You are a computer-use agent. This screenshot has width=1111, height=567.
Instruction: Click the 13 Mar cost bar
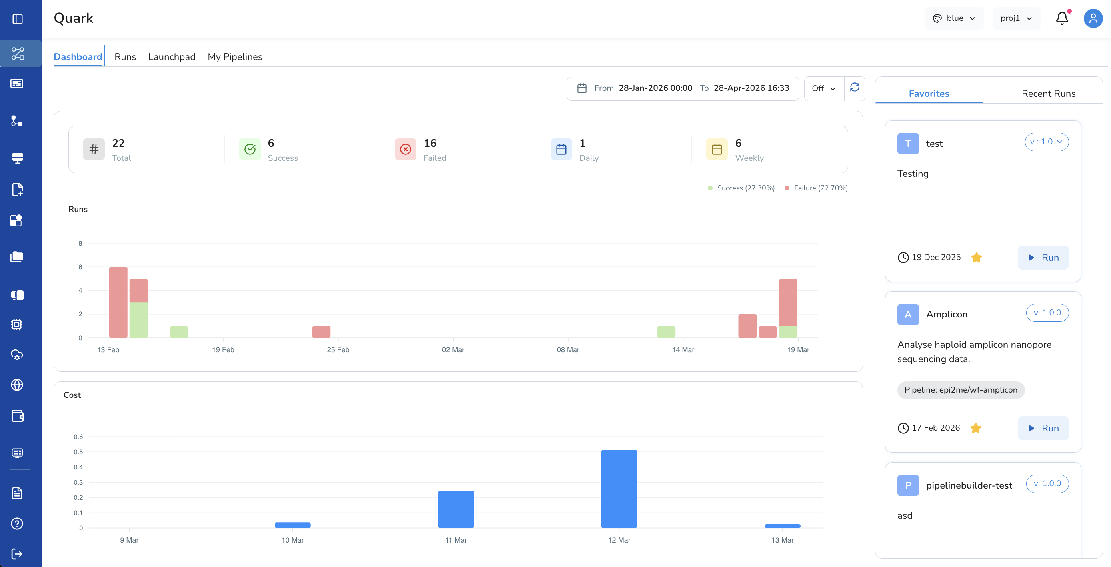[782, 526]
